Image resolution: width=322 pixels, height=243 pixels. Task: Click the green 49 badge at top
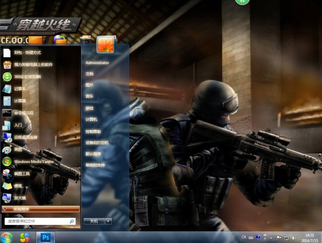[x=242, y=2]
